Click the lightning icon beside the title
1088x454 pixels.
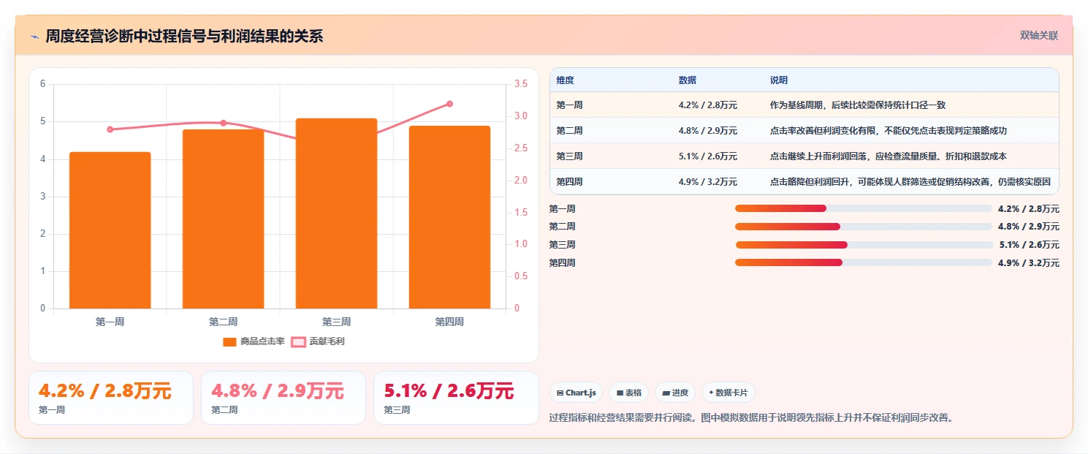tap(34, 37)
